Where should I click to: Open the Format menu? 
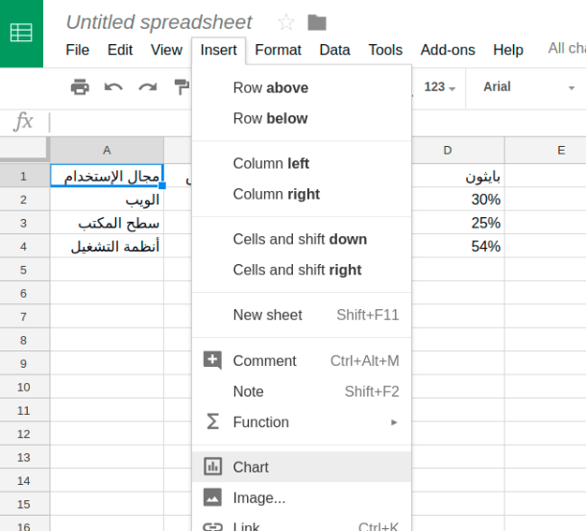coord(278,50)
